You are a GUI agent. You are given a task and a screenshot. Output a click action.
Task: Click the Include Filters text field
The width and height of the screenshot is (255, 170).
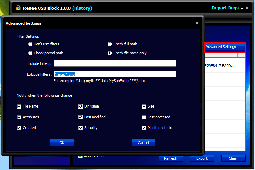pyautogui.click(x=115, y=63)
